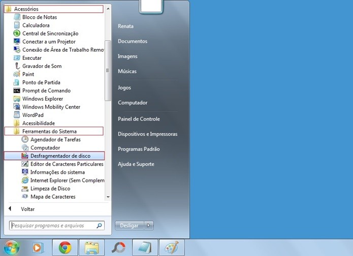Click the Central de Sincronização green sync icon
The height and width of the screenshot is (256, 353).
point(17,33)
